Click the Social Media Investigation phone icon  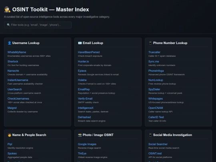point(150,135)
